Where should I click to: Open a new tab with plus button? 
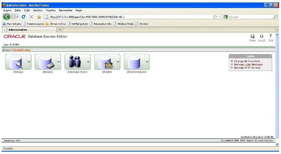(x=60, y=30)
